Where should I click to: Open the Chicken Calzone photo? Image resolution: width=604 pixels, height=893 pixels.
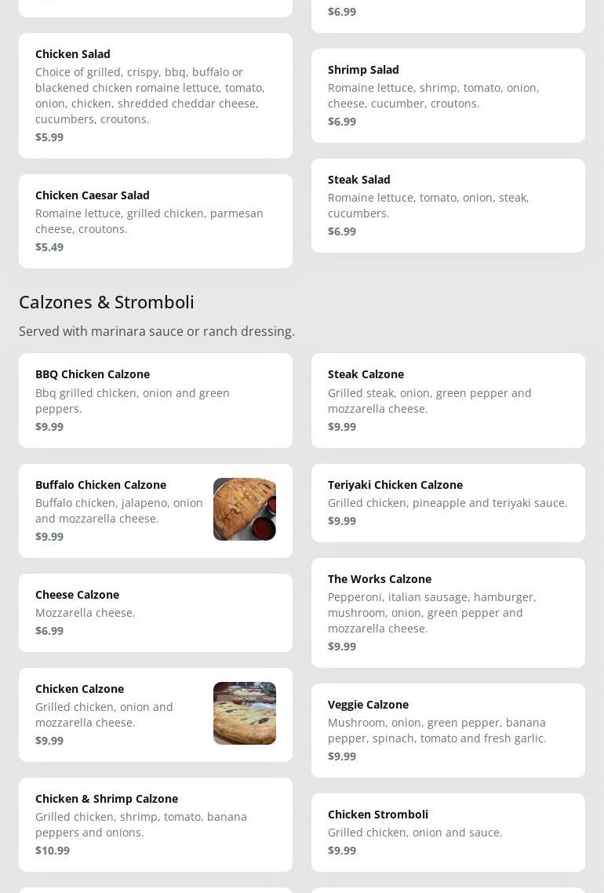(x=244, y=713)
